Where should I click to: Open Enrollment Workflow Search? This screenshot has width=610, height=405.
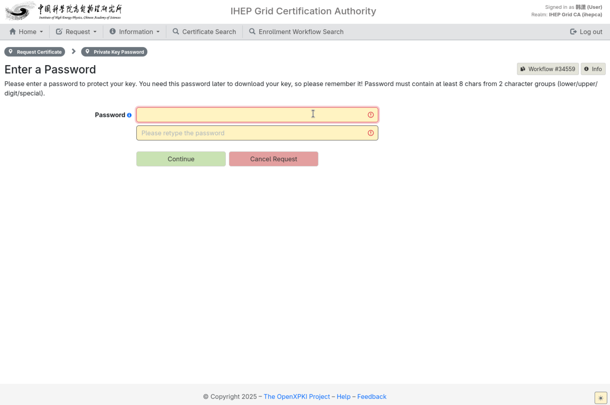click(x=296, y=32)
